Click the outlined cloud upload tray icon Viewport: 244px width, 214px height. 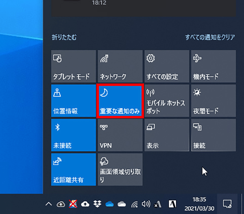(x=61, y=204)
